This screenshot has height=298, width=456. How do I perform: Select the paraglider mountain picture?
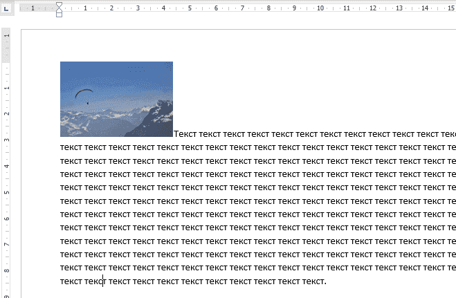pyautogui.click(x=116, y=99)
